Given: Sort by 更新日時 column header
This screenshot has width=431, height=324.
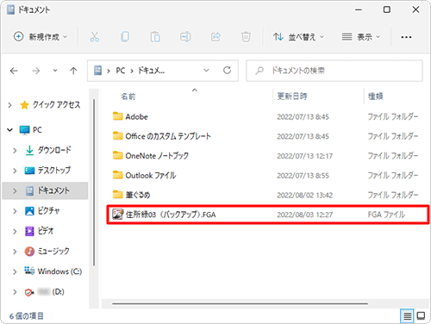Looking at the screenshot, I should coord(292,97).
